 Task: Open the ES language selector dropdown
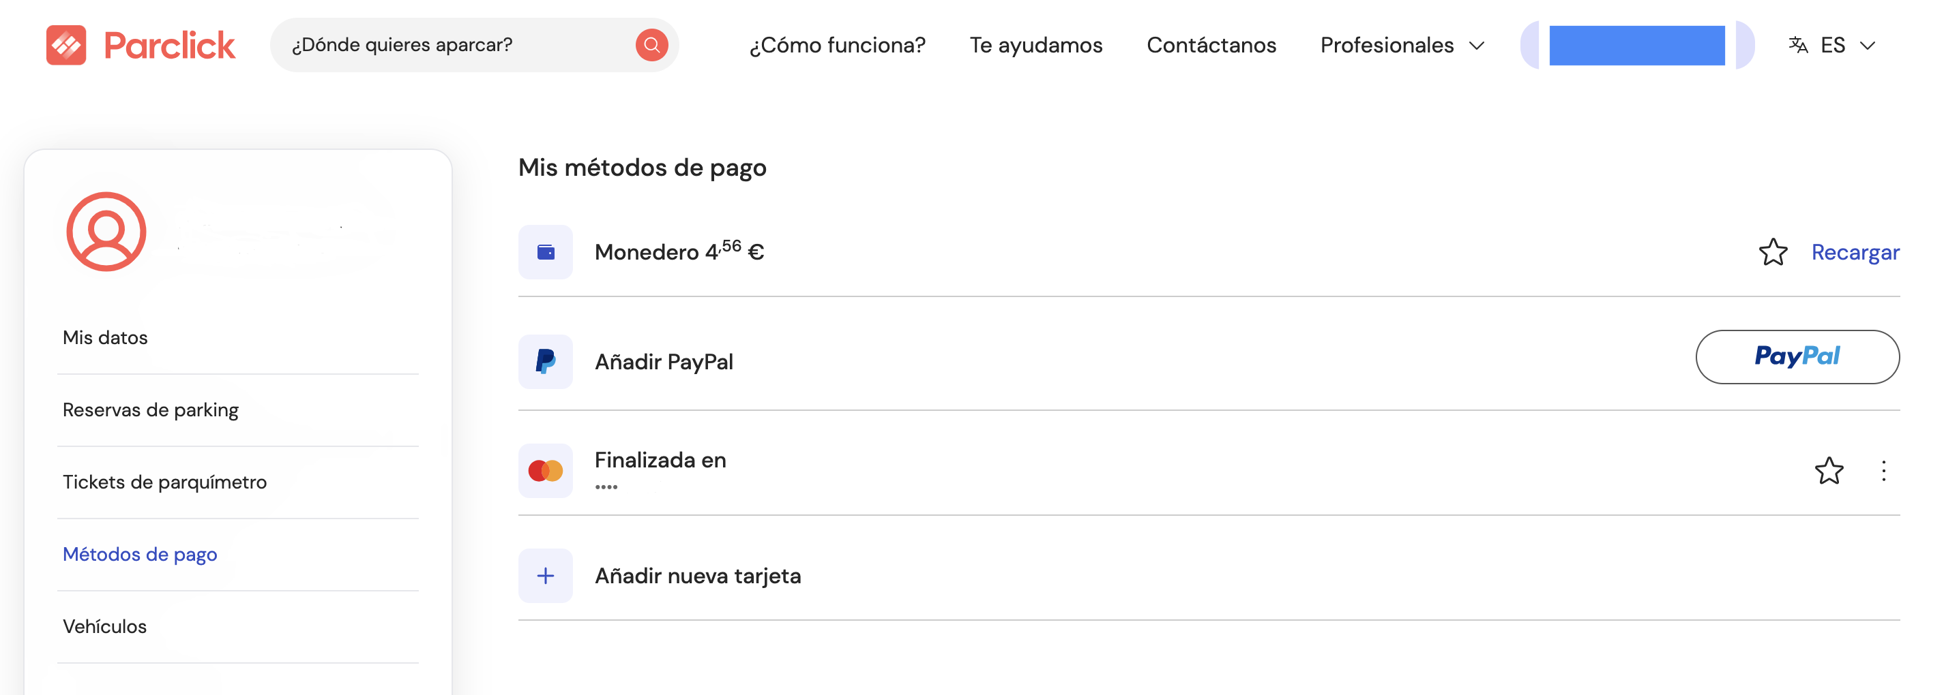(x=1832, y=45)
